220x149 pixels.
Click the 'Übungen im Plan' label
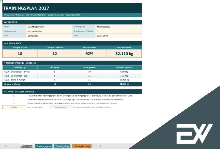tap(20, 47)
